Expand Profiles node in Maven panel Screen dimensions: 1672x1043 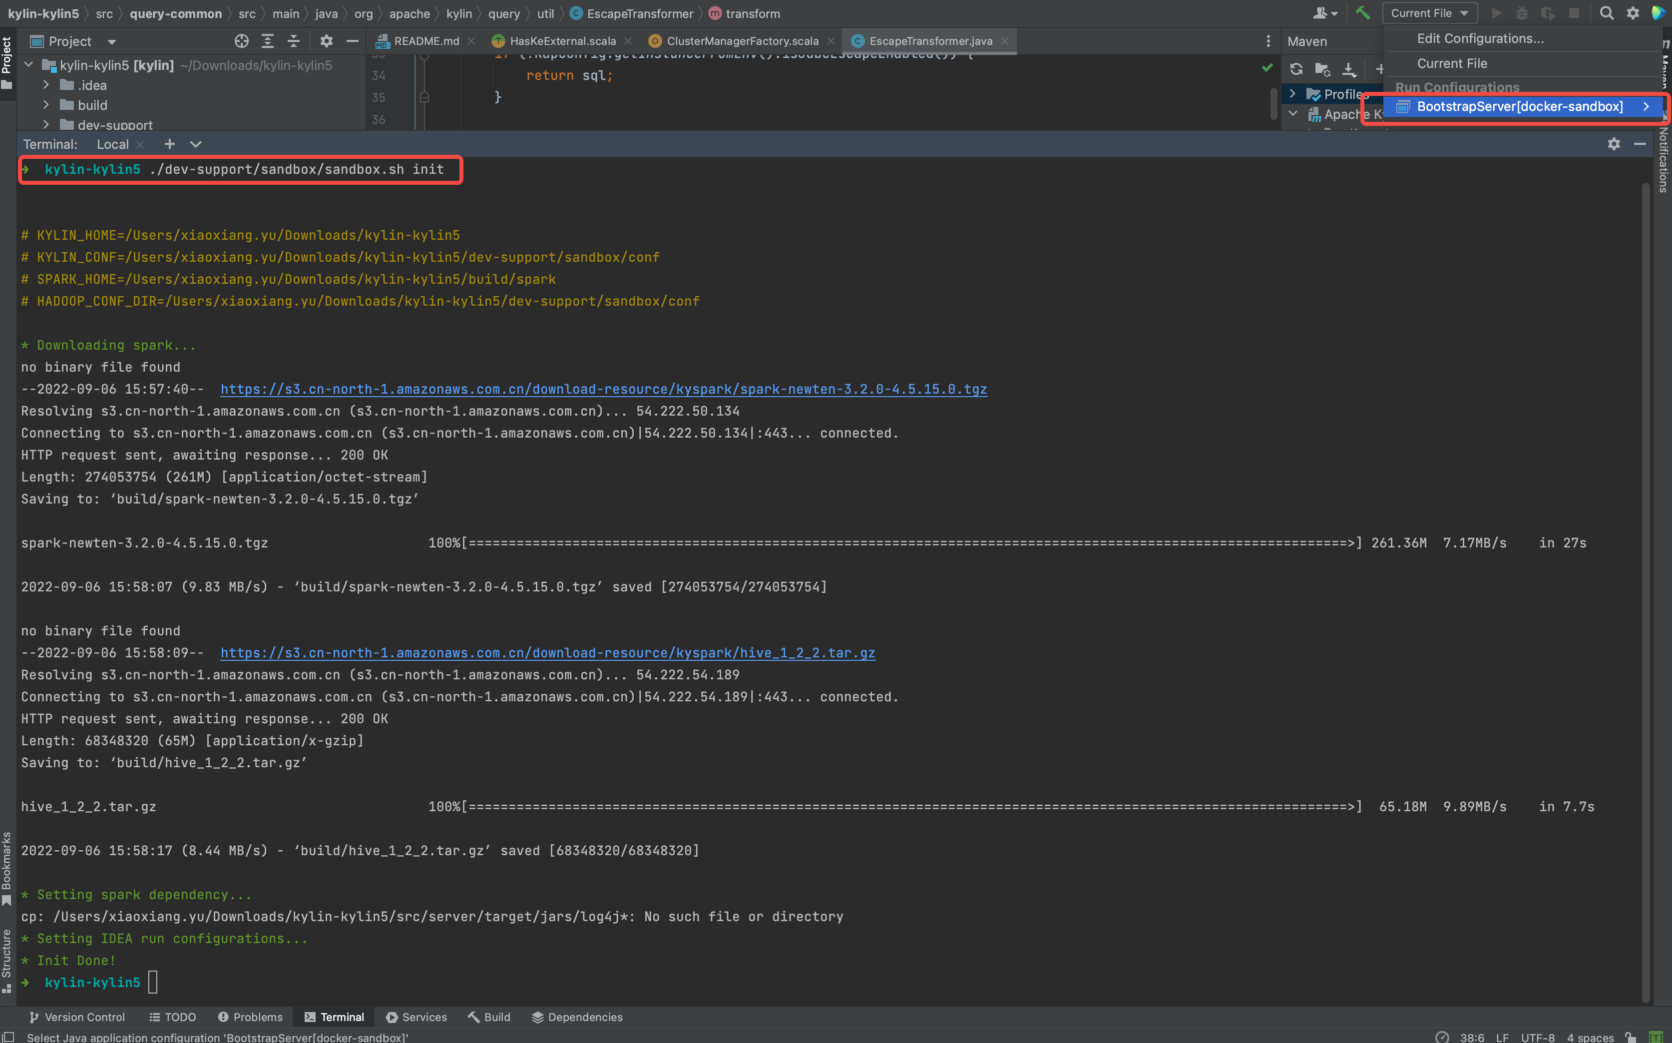[x=1293, y=94]
